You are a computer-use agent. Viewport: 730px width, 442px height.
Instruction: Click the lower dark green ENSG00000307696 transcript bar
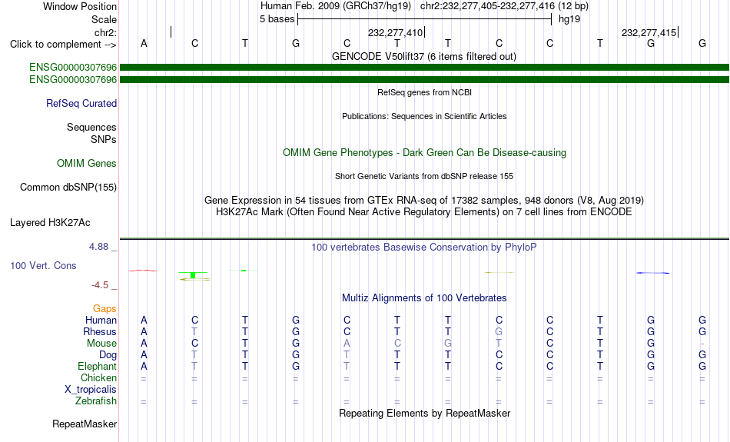click(424, 80)
